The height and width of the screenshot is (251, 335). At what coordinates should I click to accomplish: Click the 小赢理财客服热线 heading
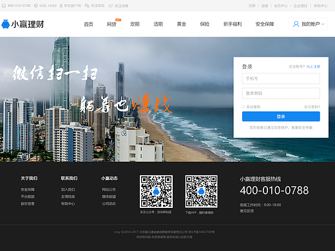[260, 179]
